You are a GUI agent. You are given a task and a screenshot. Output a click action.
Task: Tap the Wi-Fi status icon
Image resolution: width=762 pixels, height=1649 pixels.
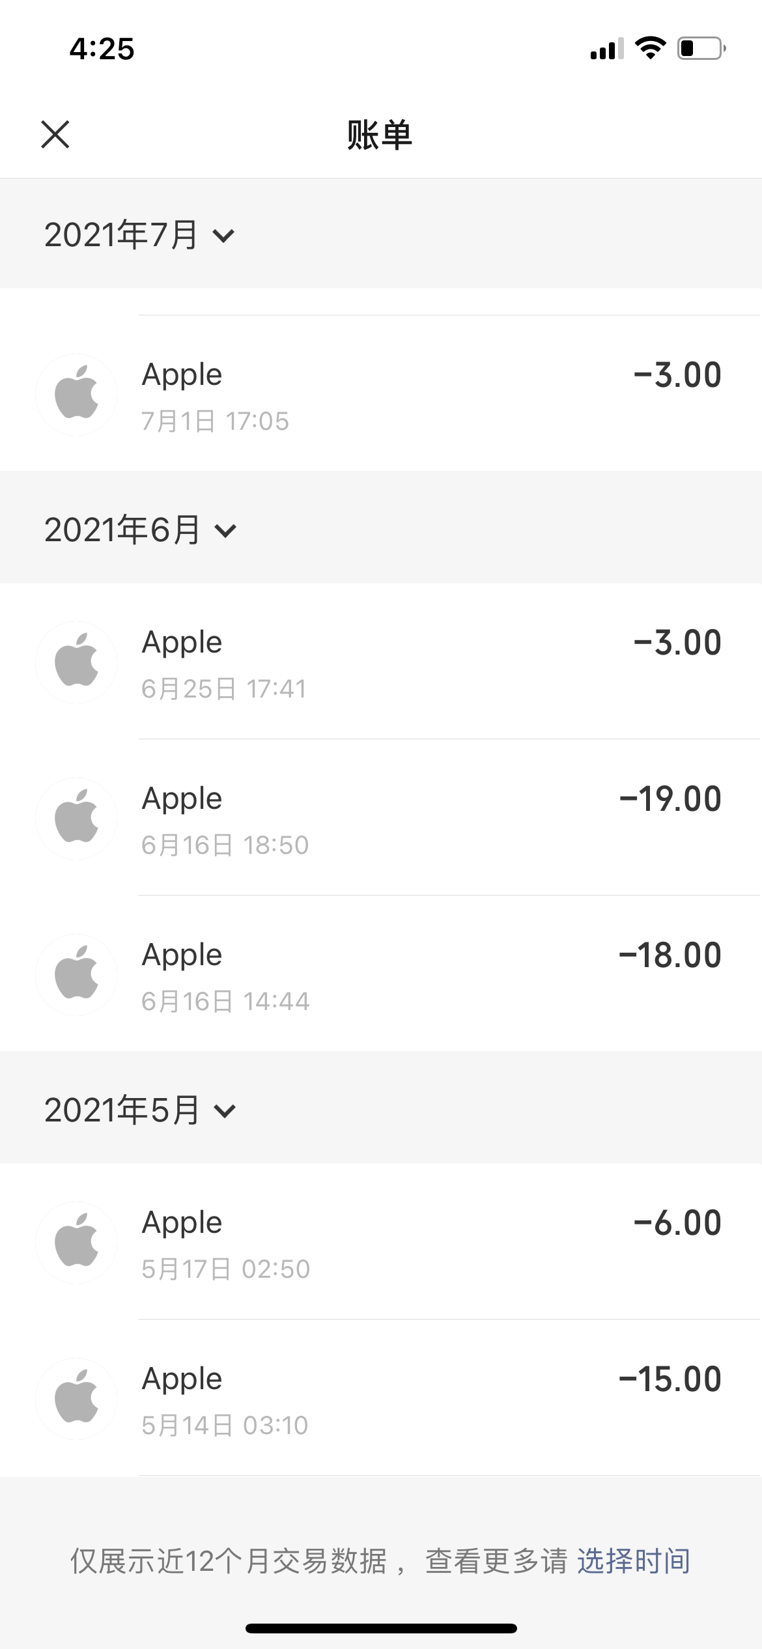[x=650, y=48]
